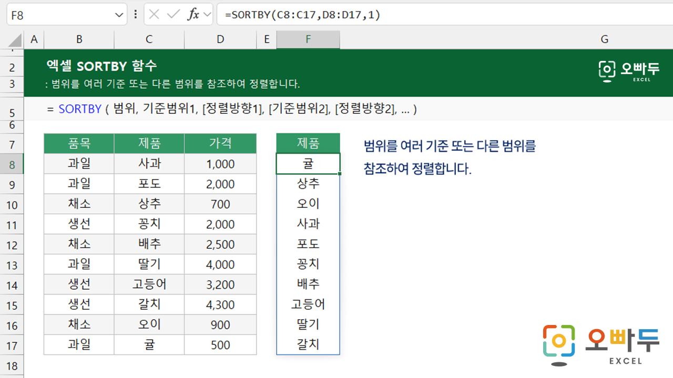
Task: Click the SORTBY syntax line in row 5
Action: tap(232, 109)
